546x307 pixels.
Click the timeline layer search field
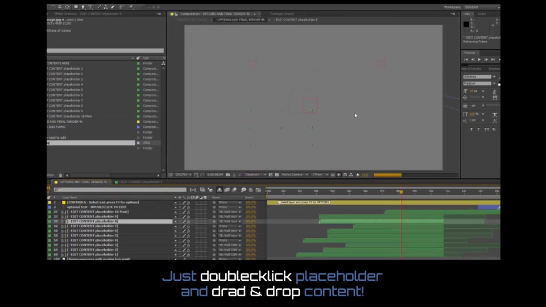coord(120,190)
